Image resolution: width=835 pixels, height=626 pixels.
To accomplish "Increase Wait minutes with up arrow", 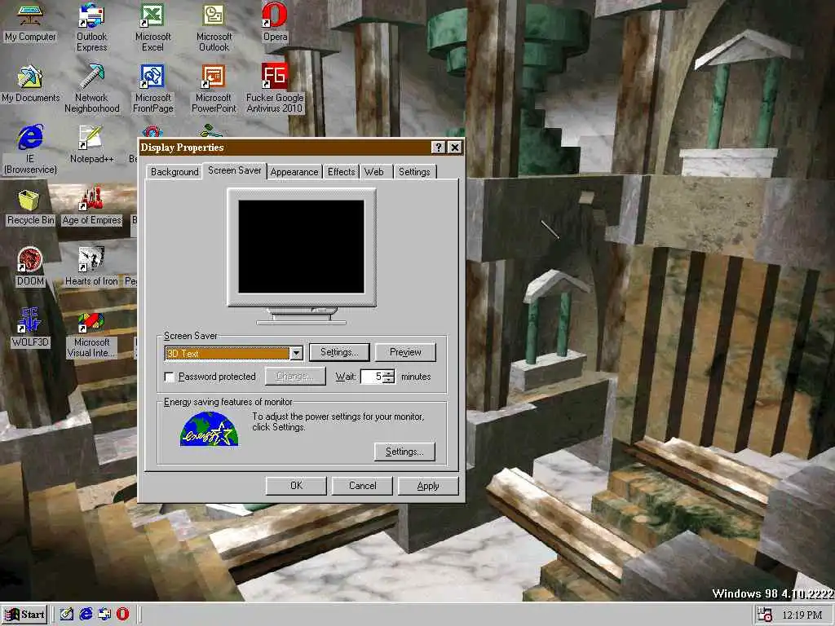I will (x=389, y=373).
